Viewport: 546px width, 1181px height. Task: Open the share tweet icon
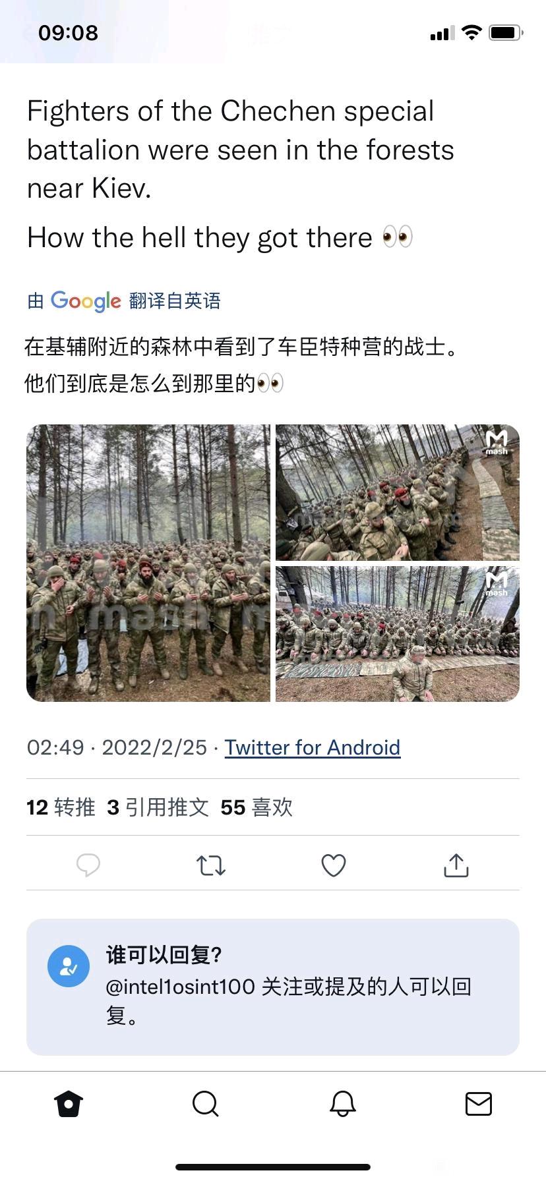[456, 865]
